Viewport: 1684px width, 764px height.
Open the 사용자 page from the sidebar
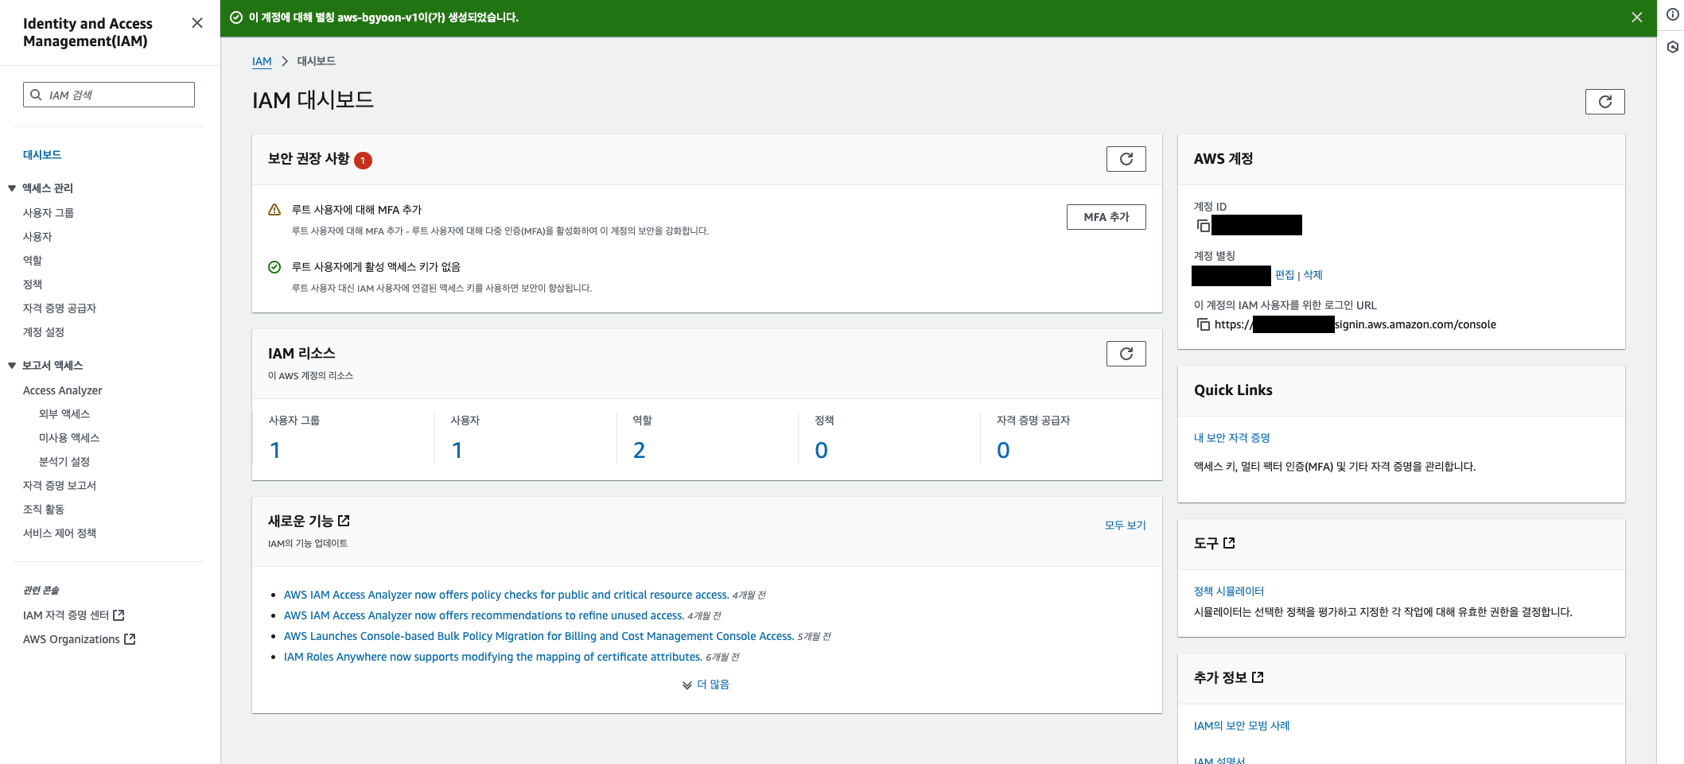click(37, 237)
